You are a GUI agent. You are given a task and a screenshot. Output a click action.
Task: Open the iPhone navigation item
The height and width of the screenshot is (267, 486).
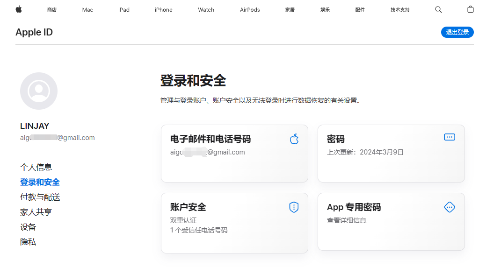click(x=163, y=10)
